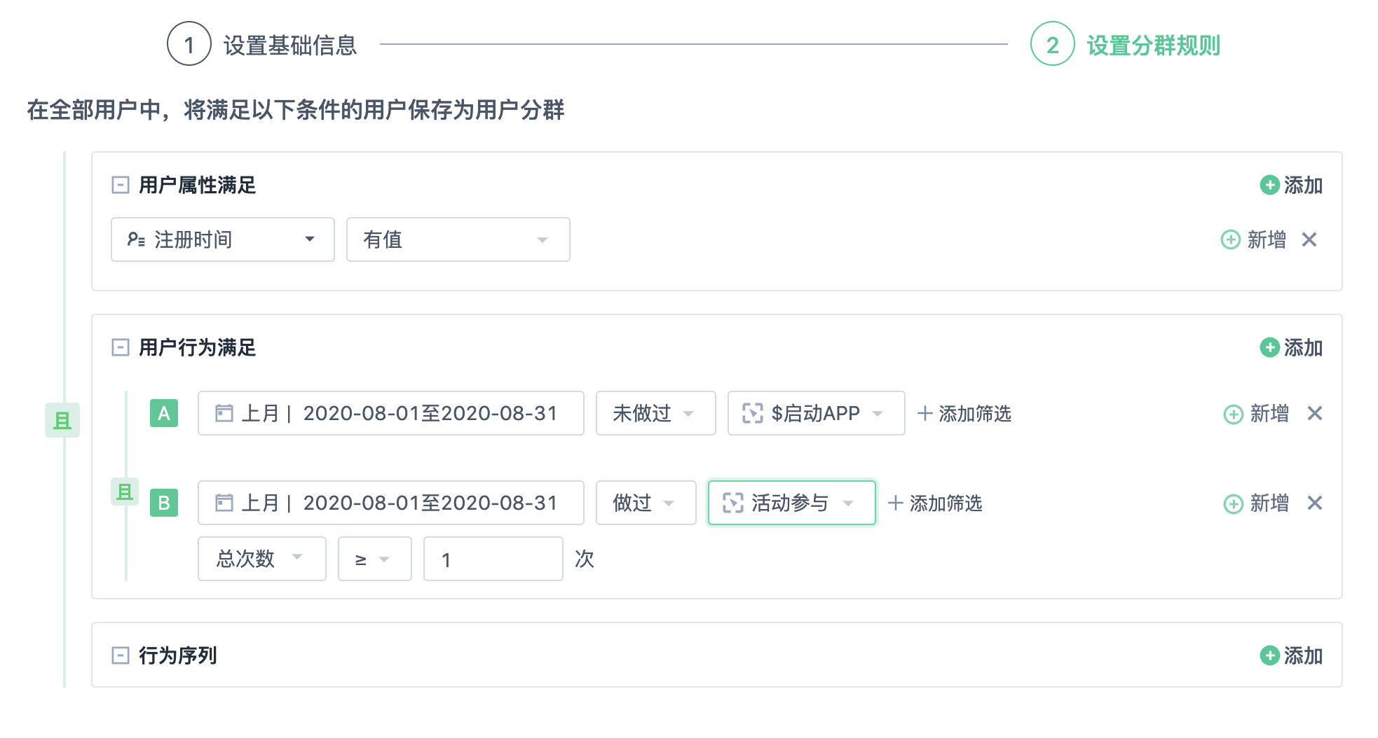Click the count input field showing 1
1378x738 pixels.
pos(493,559)
